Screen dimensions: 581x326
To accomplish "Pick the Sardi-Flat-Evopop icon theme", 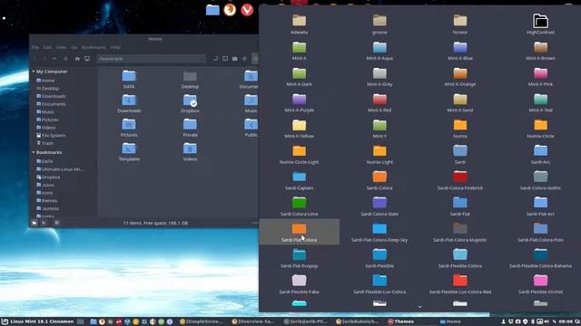I will [299, 258].
